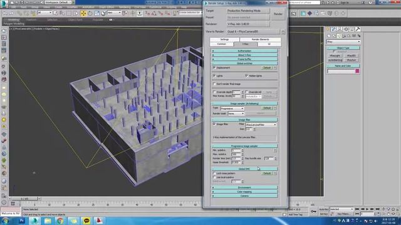
Task: Open the Target rendering mode dropdown
Action: (x=248, y=11)
